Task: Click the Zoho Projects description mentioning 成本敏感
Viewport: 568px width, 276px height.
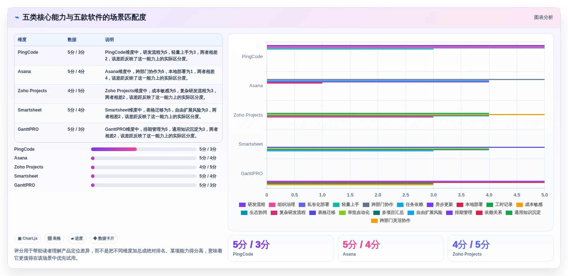Action: pyautogui.click(x=162, y=94)
